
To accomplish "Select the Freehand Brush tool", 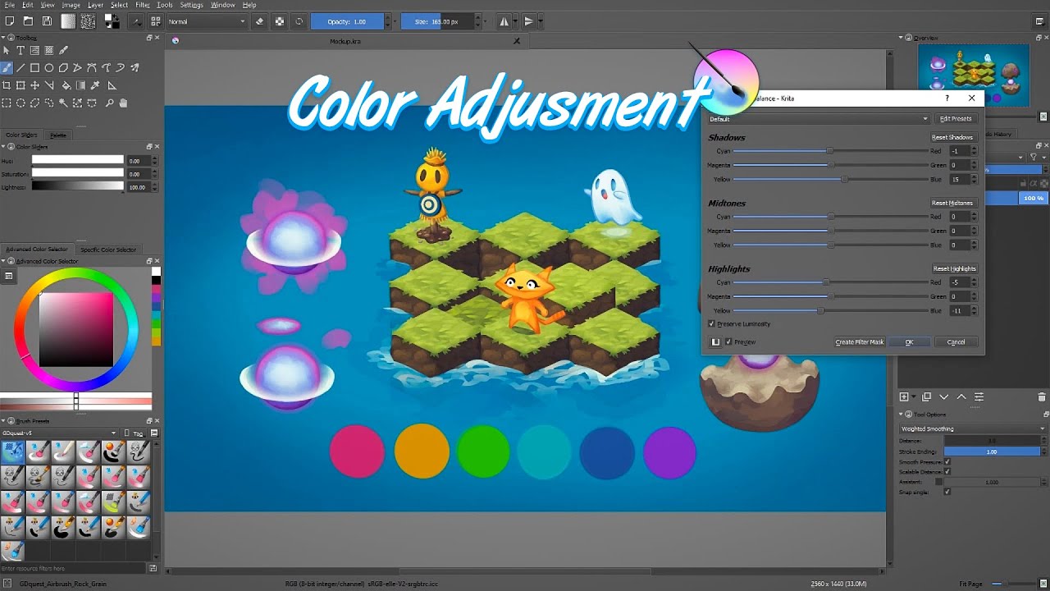I will click(x=7, y=68).
